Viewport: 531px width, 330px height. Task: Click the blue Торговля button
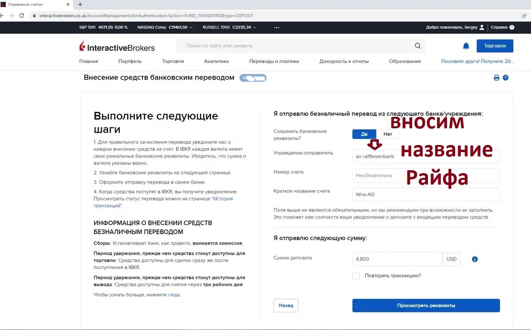495,46
